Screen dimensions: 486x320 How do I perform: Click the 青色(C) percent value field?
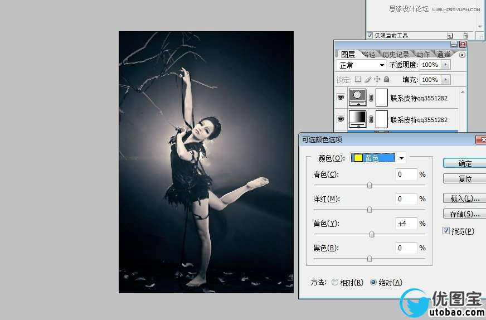[x=406, y=174]
